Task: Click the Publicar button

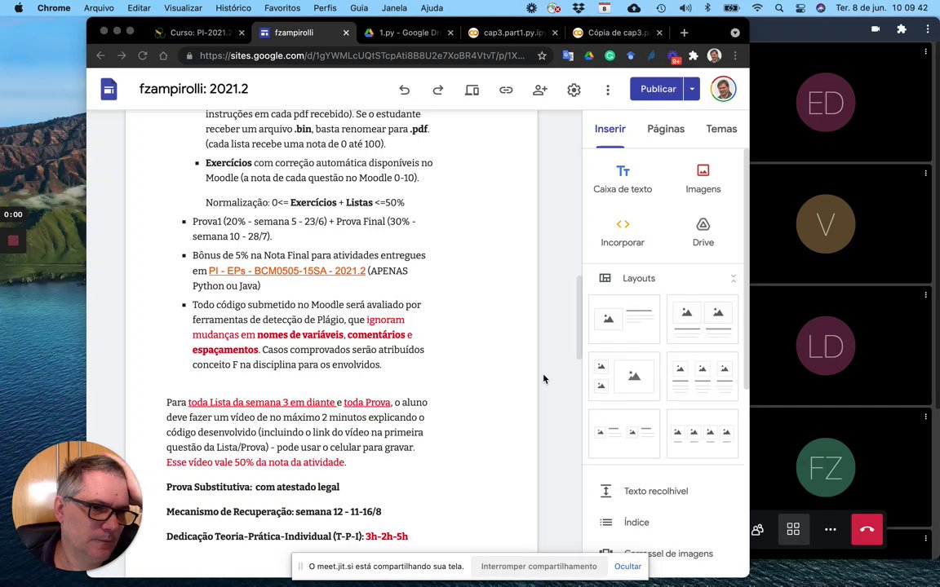Action: pyautogui.click(x=658, y=89)
